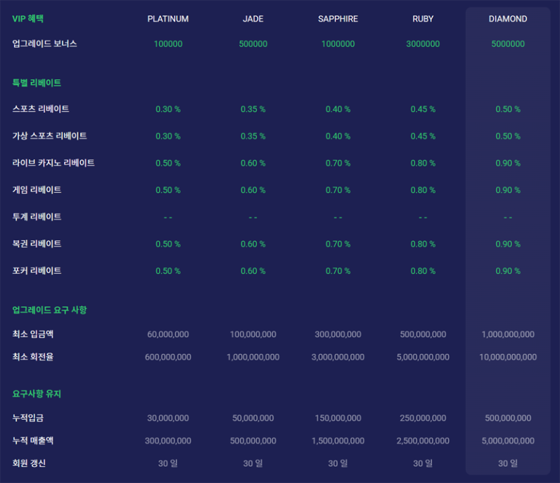The image size is (560, 483).
Task: Select the 업그레이드 요구 사항 section heading
Action: (x=50, y=310)
